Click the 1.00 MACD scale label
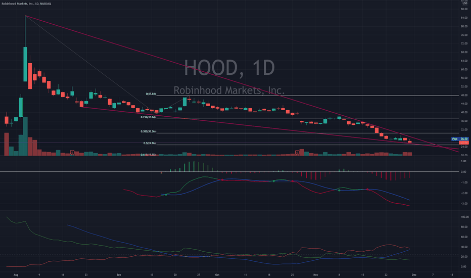 point(464,161)
